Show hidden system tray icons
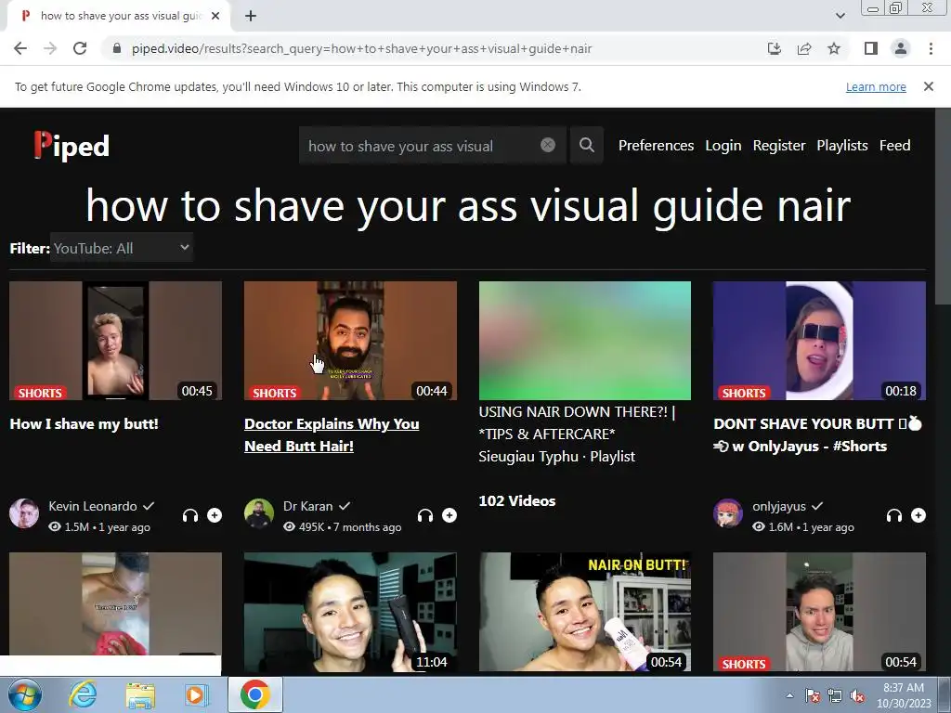 [789, 695]
